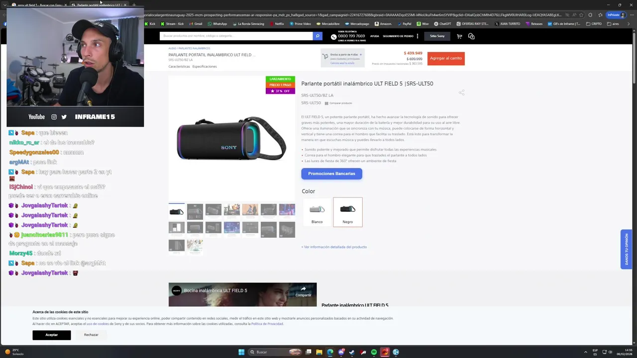This screenshot has width=637, height=358.
Task: Open the three-dot menu beside Seguimiento de pedido
Action: (418, 36)
